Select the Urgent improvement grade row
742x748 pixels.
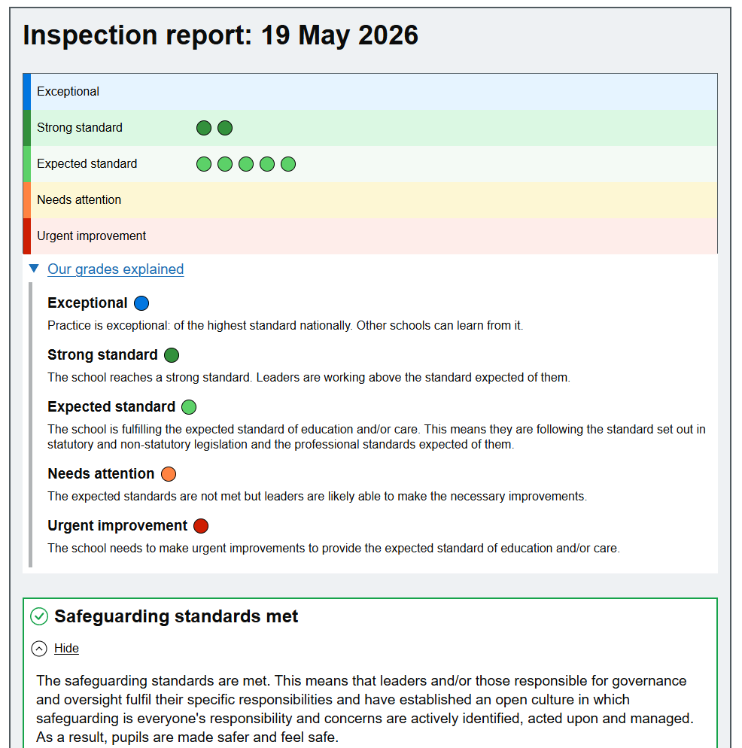tap(370, 236)
